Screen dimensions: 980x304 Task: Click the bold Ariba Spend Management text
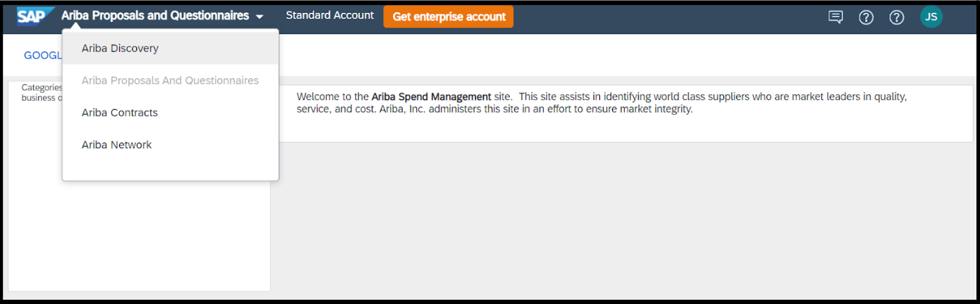tap(431, 96)
